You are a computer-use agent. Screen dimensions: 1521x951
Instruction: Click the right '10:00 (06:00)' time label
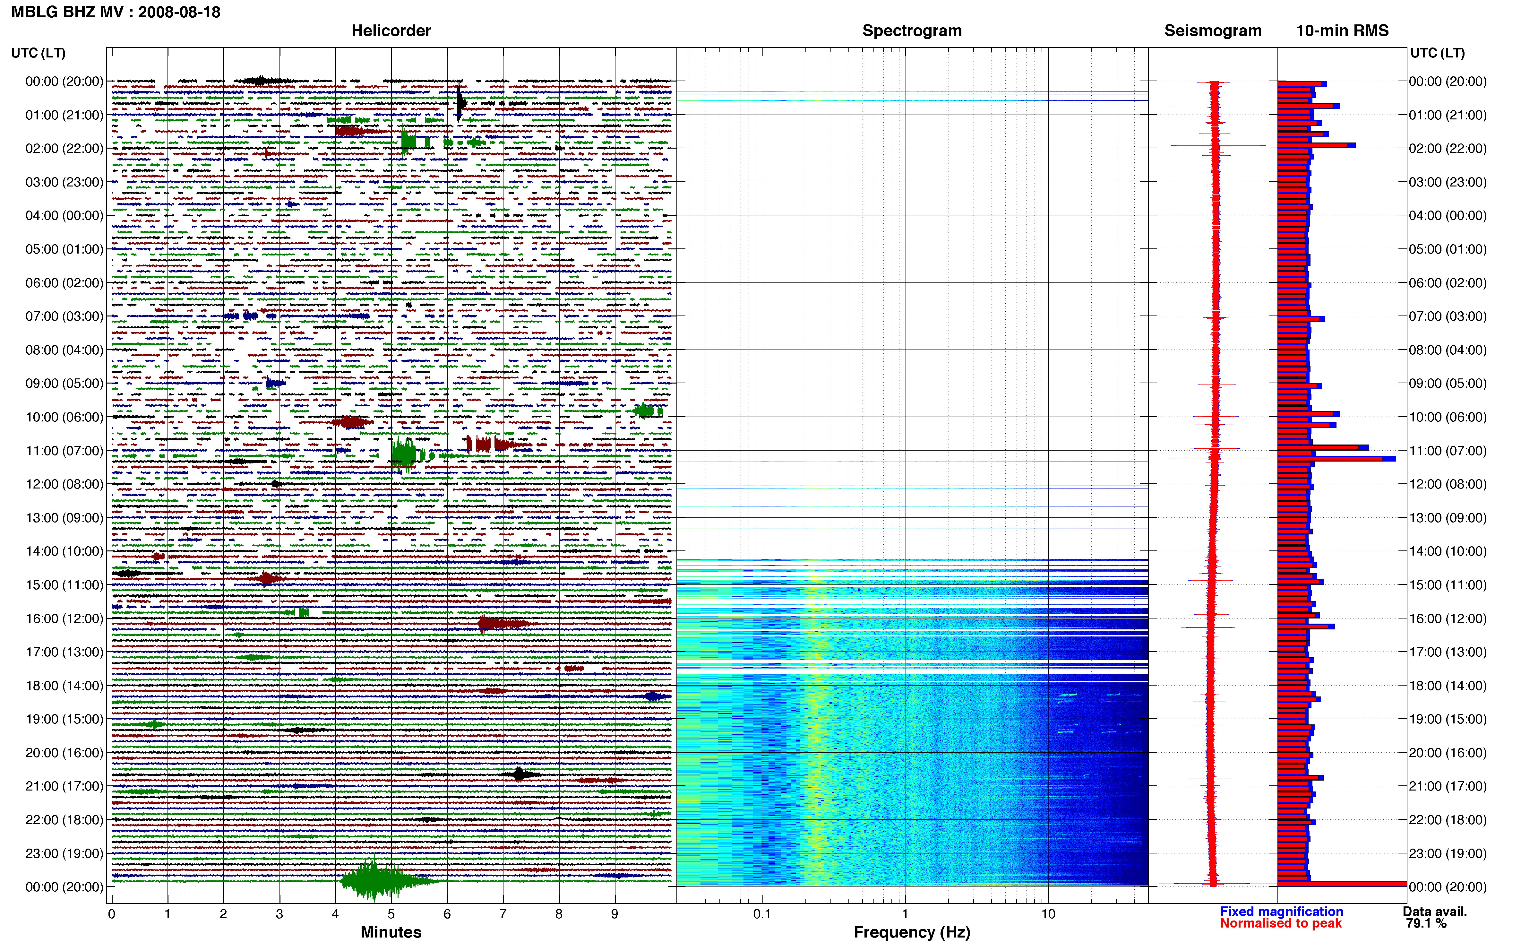(x=1448, y=416)
